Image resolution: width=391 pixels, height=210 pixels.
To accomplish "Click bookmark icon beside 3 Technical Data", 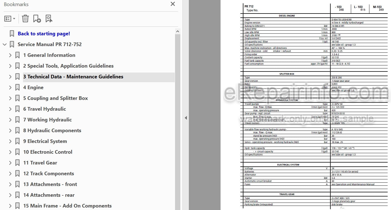I will click(x=17, y=77).
